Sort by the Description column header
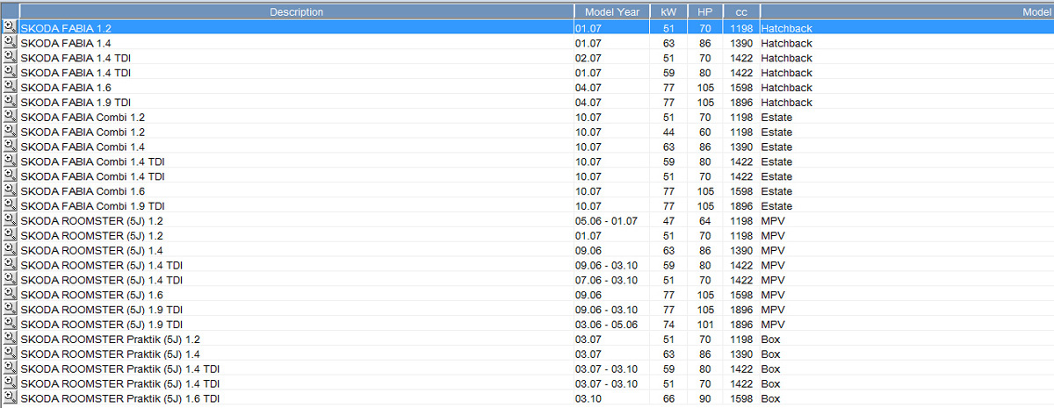Viewport: 1054px width, 408px height. tap(296, 12)
